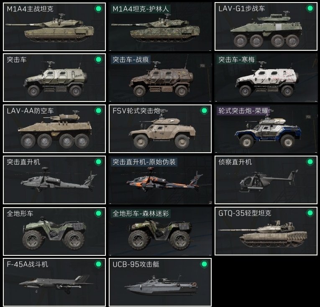Viewport: 320px width, 307px height.
Task: Choose the M1A4坦克-护林人 skin card
Action: pyautogui.click(x=160, y=27)
